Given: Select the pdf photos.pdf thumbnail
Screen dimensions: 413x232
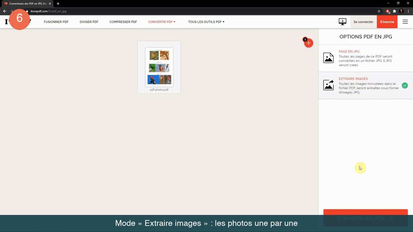Looking at the screenshot, I should pos(159,67).
